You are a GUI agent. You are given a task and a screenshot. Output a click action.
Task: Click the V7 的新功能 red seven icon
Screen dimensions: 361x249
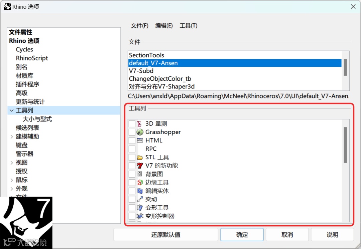click(x=140, y=166)
